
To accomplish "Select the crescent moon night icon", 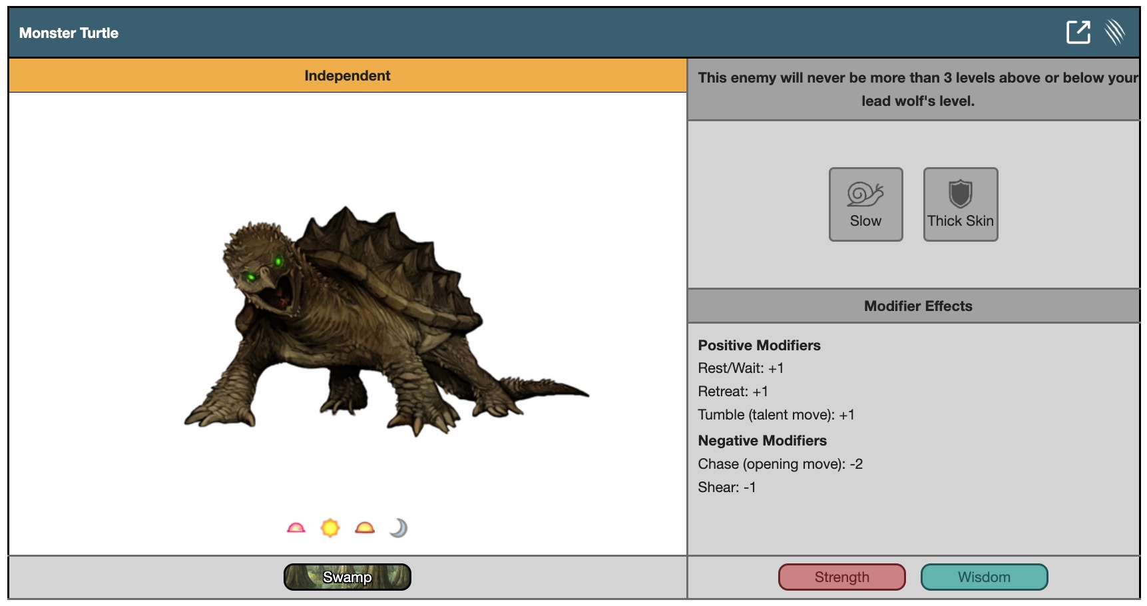I will 398,528.
